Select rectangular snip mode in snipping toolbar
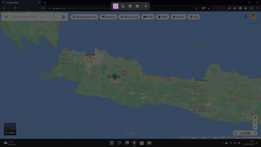The height and width of the screenshot is (147, 261). point(116,6)
